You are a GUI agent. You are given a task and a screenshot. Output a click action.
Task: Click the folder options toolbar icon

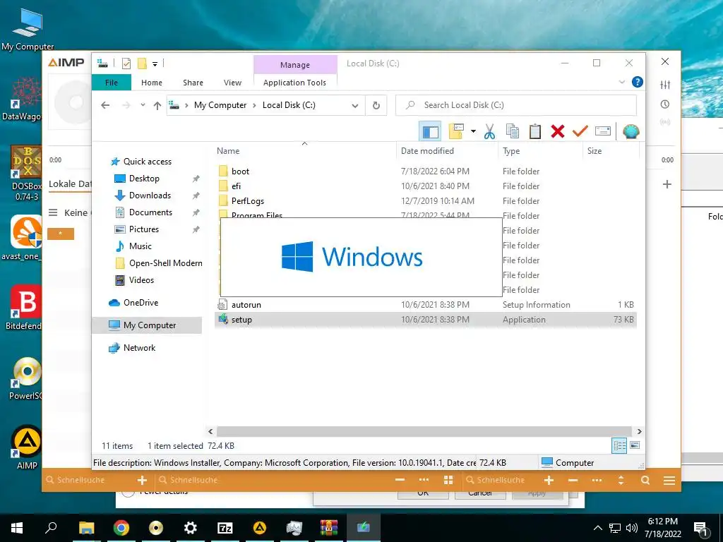455,131
